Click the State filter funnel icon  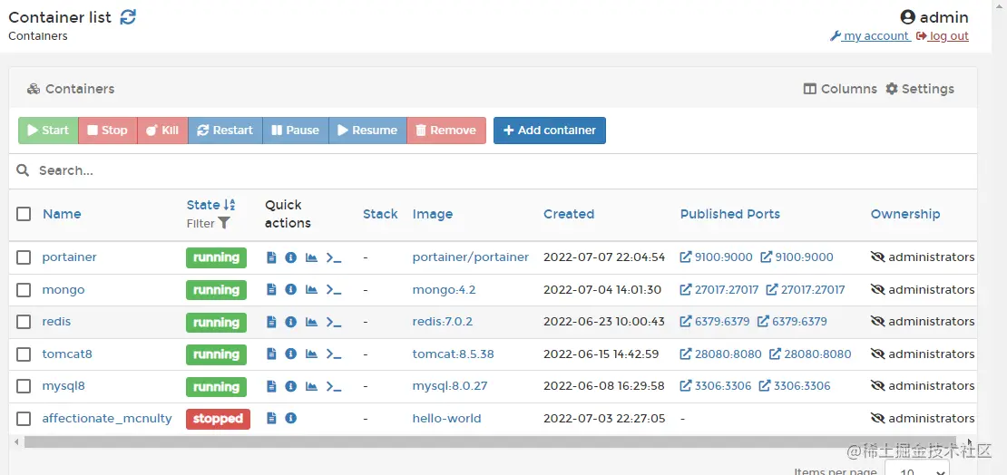[x=223, y=223]
